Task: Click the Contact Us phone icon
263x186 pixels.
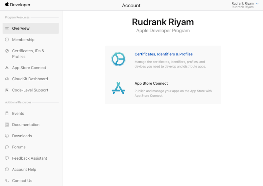Action: (x=7, y=181)
